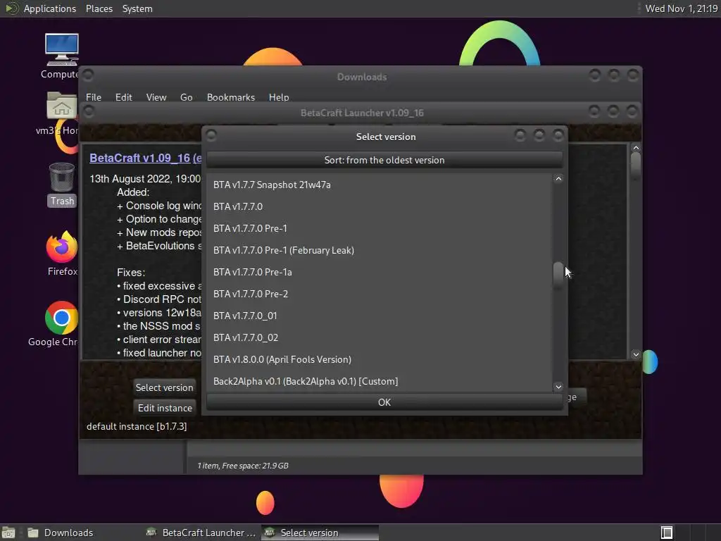Launch Google Chrome from the desktop
Viewport: 721px width, 541px height.
(x=62, y=318)
